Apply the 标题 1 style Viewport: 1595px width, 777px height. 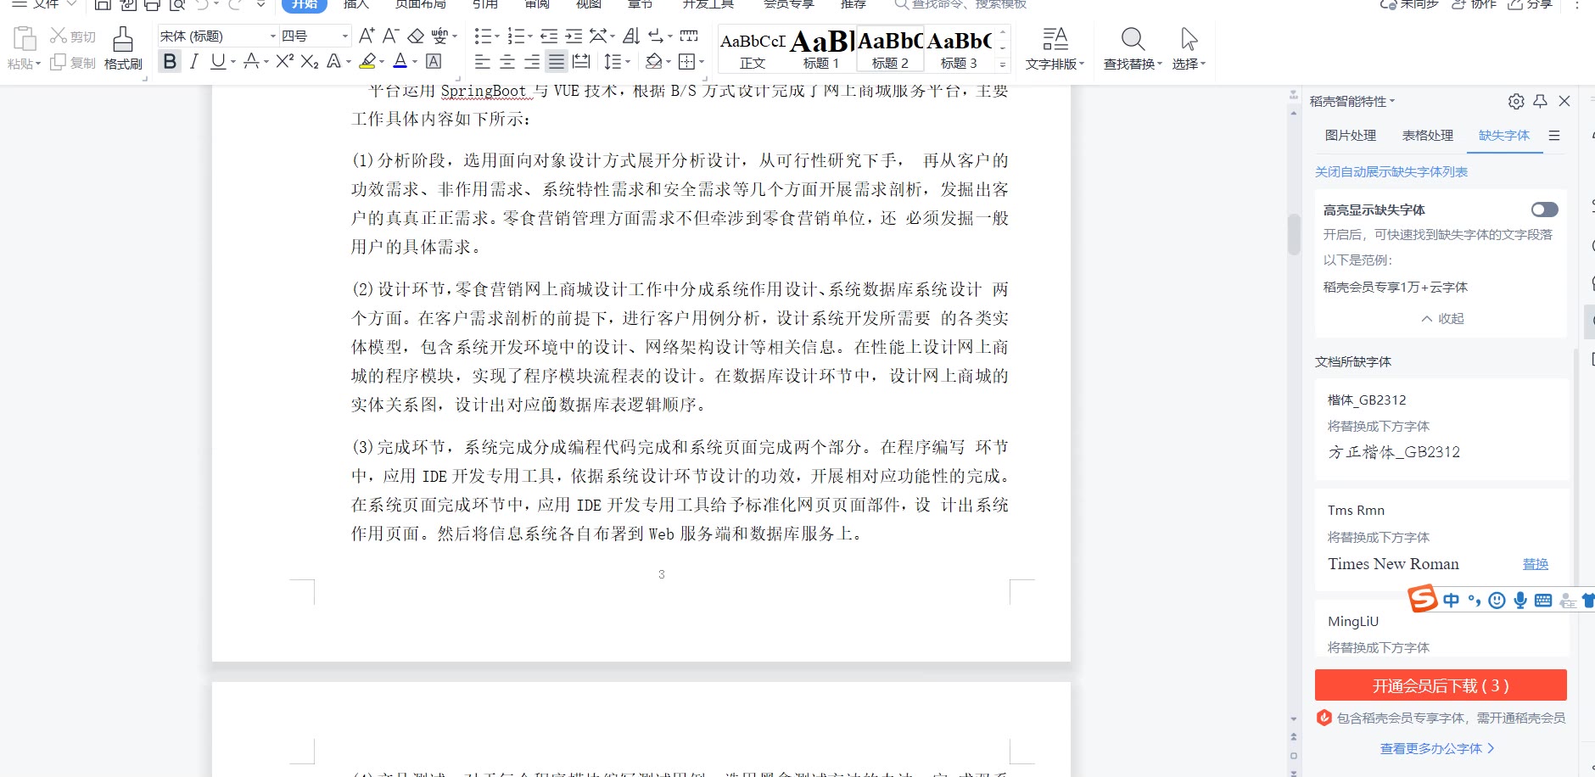[821, 49]
